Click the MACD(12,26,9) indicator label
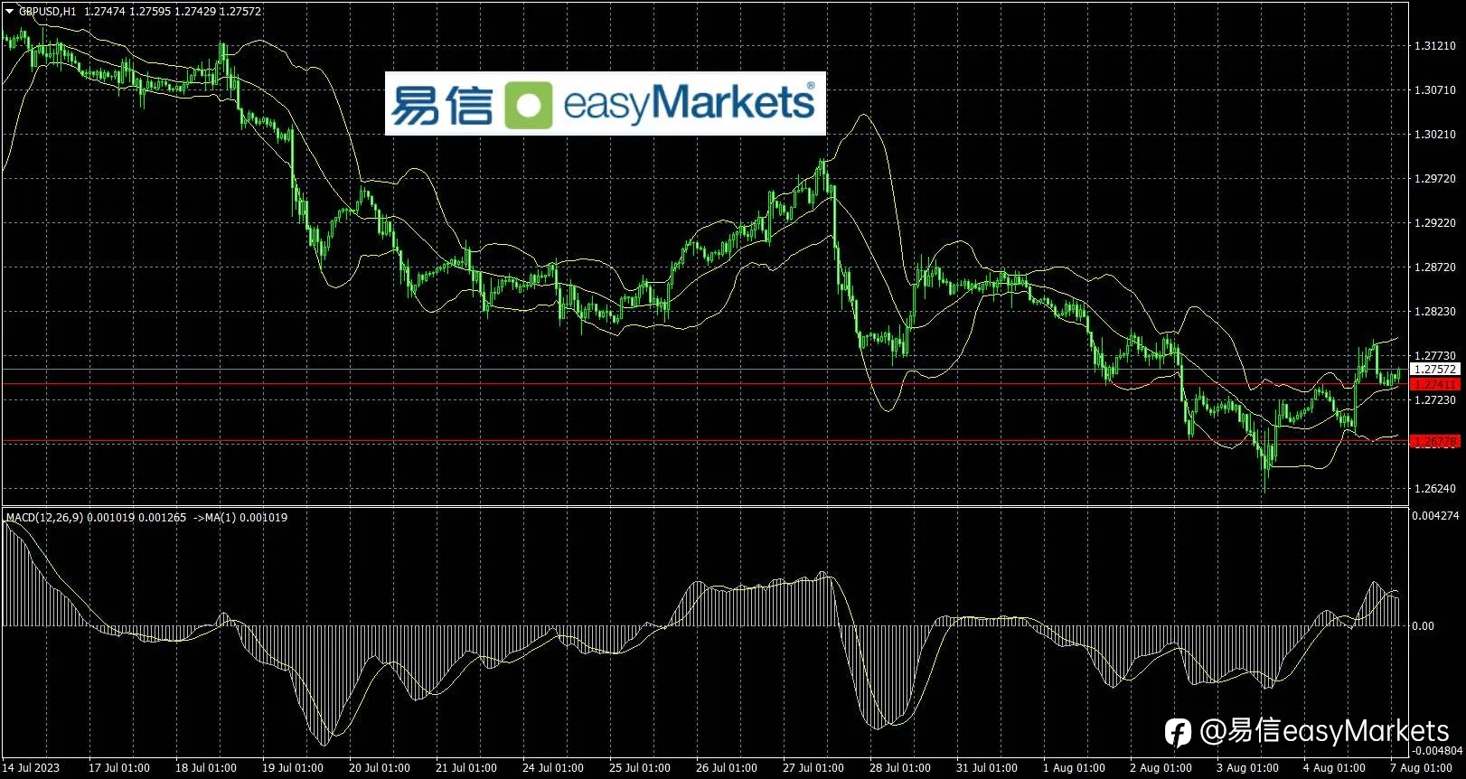The width and height of the screenshot is (1466, 779). click(x=44, y=518)
